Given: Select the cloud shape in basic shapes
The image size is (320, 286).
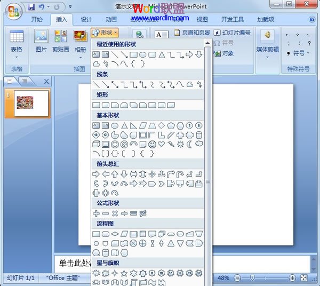Looking at the screenshot, I should click(199, 144).
